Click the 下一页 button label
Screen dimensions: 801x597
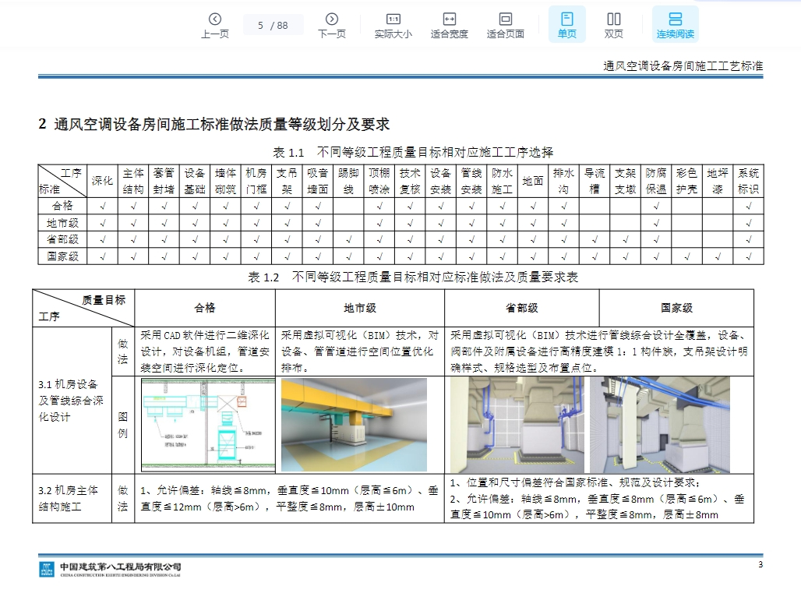(x=331, y=34)
